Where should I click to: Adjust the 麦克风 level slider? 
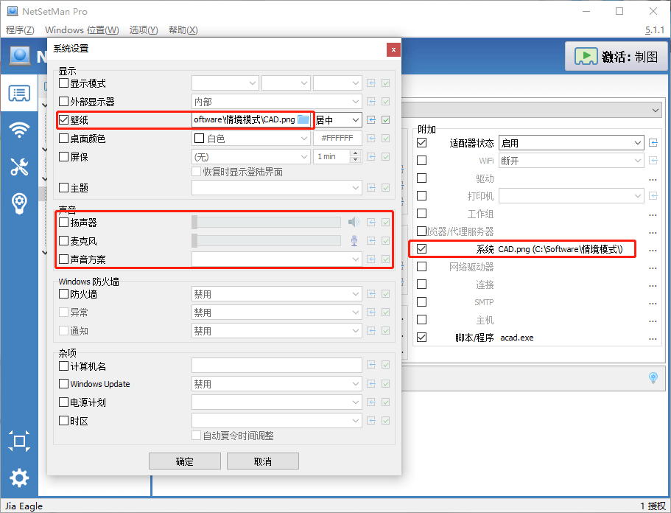[x=266, y=241]
